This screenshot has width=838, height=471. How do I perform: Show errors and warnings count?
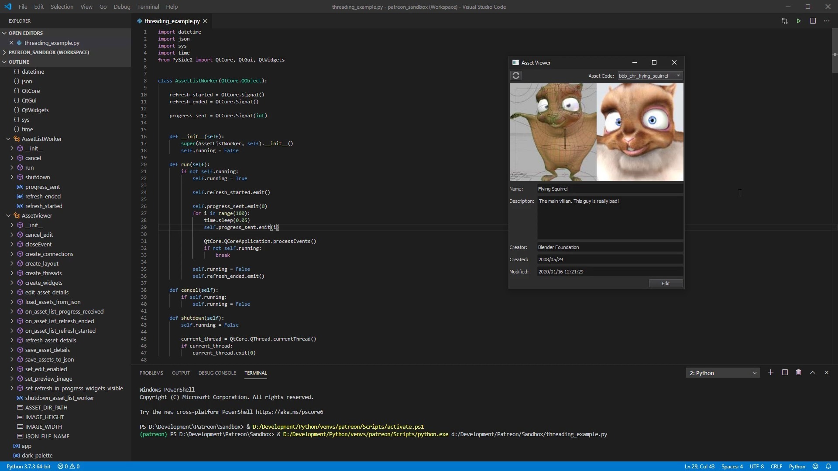coord(69,466)
